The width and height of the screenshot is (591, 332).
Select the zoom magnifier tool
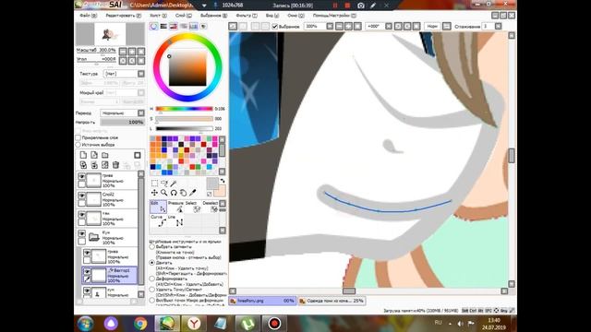pyautogui.click(x=164, y=193)
